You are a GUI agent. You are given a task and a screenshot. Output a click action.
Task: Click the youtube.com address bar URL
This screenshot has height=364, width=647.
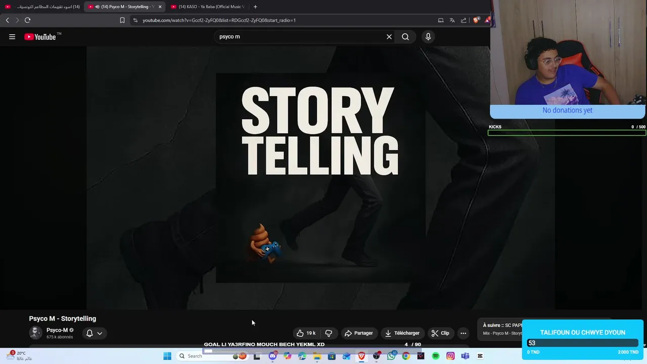(x=219, y=20)
